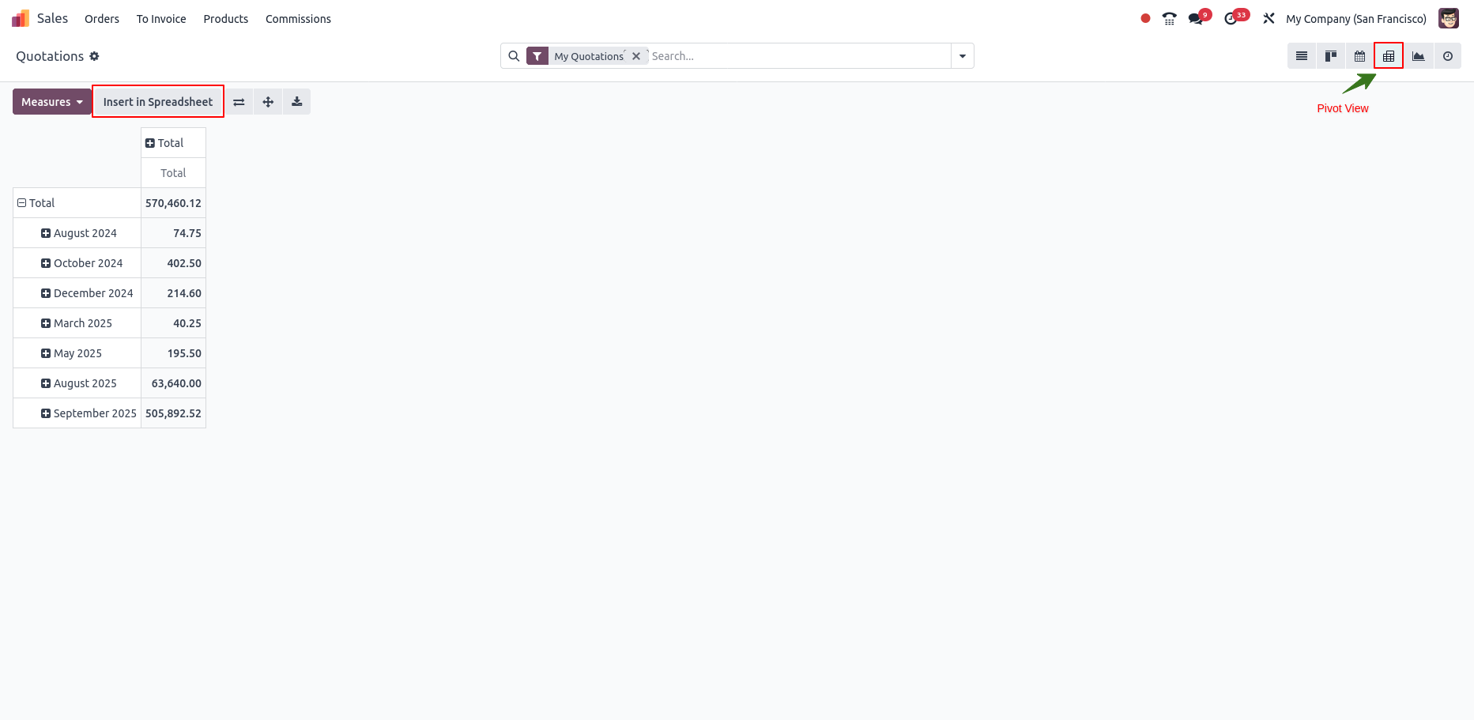Click into the Search field
The height and width of the screenshot is (720, 1474).
tap(798, 56)
